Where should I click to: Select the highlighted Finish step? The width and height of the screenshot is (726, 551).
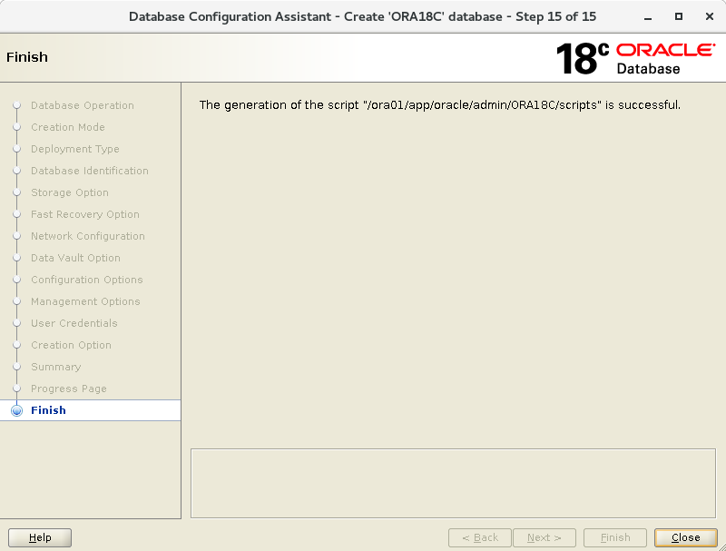pyautogui.click(x=90, y=410)
